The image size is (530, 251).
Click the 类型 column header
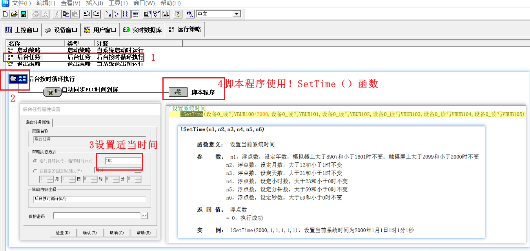(80, 44)
